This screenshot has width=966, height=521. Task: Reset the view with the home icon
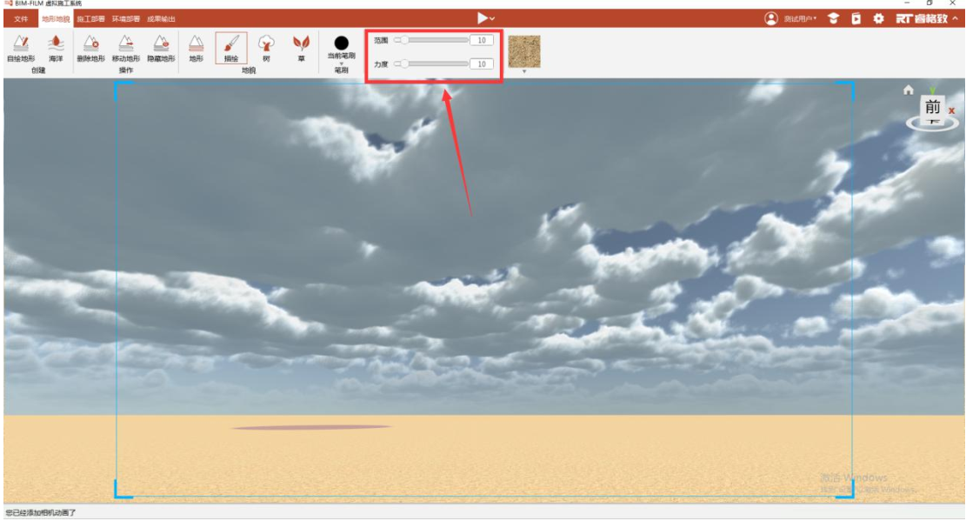908,90
